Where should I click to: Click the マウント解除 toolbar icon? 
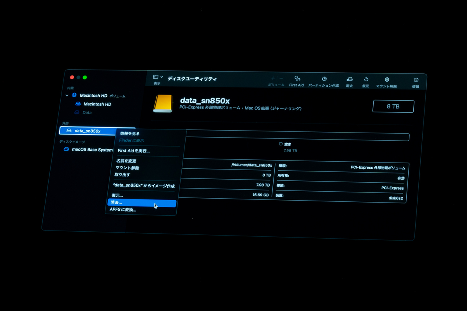click(x=387, y=79)
